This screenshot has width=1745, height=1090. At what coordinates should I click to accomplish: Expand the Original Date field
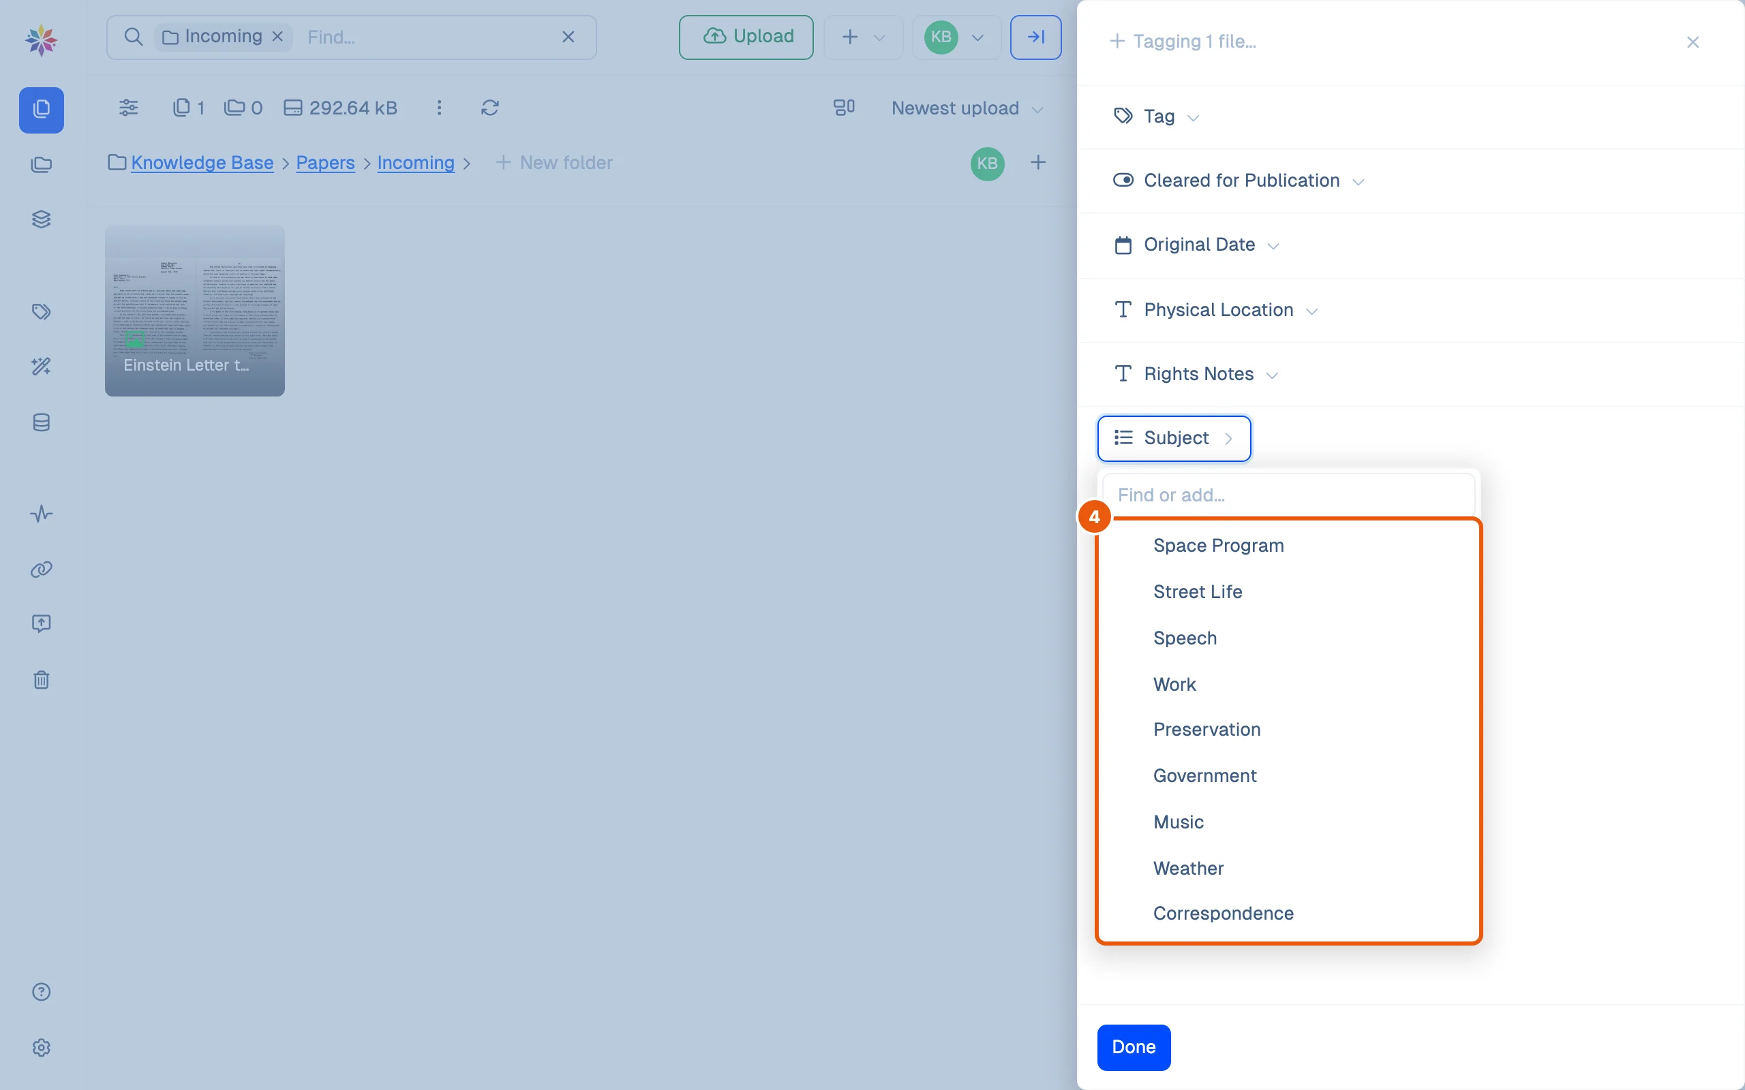pos(1196,245)
